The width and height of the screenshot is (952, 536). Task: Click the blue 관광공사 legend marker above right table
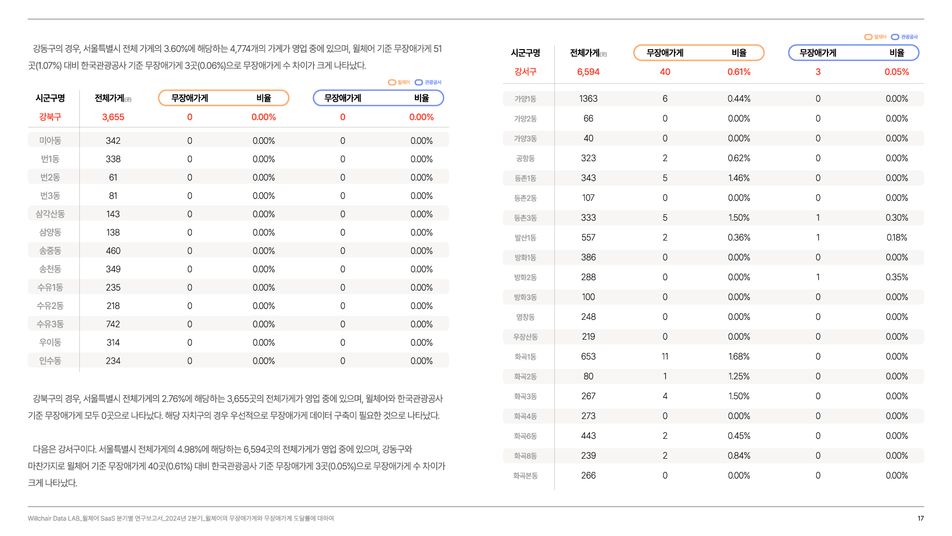[895, 37]
